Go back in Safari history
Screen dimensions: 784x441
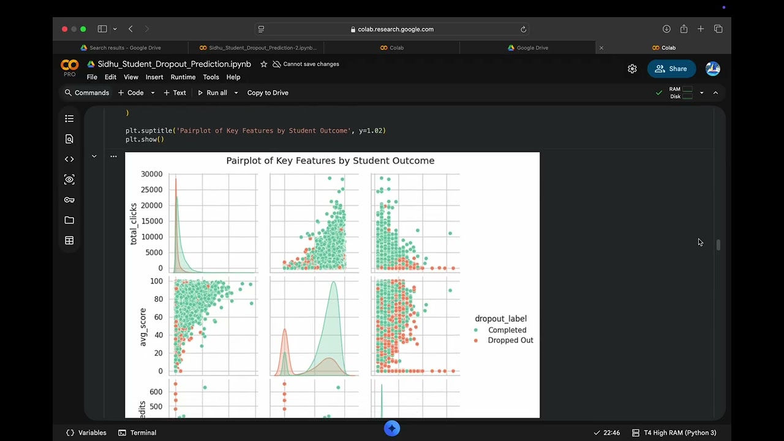(130, 29)
